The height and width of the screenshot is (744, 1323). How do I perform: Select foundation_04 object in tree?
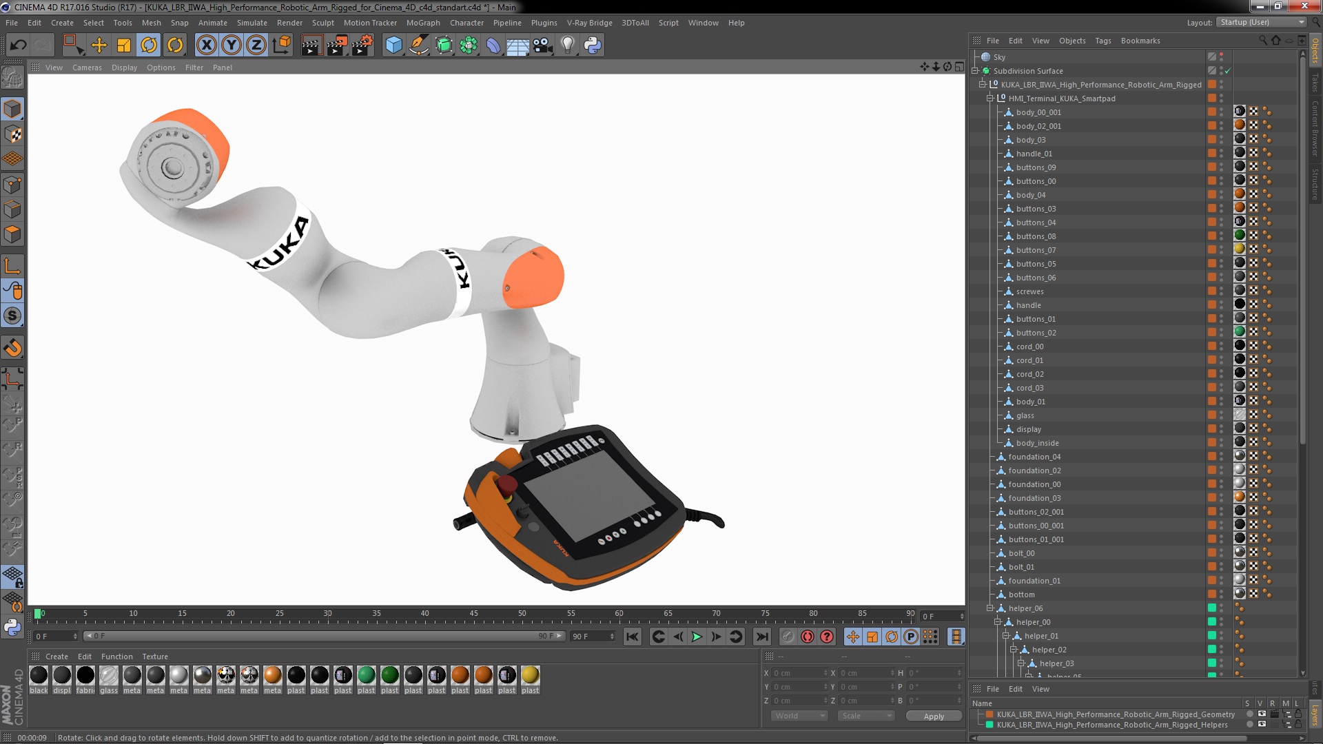1034,457
